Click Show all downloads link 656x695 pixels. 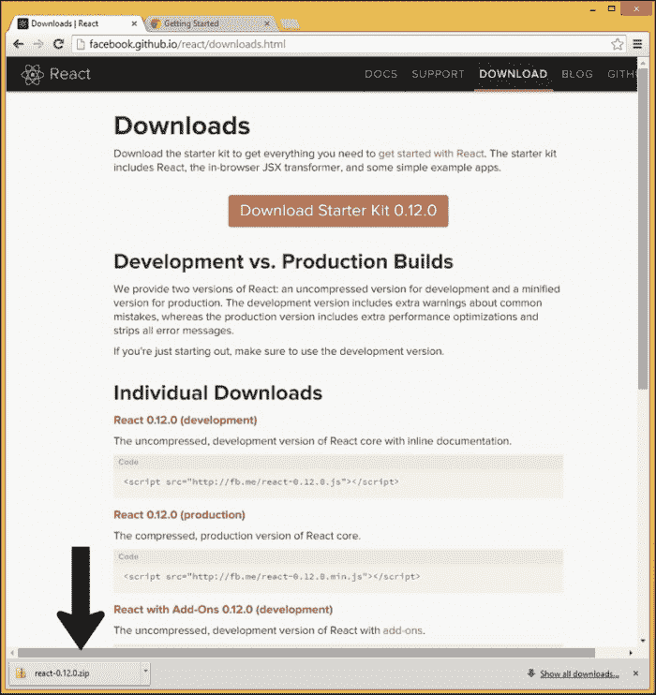579,673
